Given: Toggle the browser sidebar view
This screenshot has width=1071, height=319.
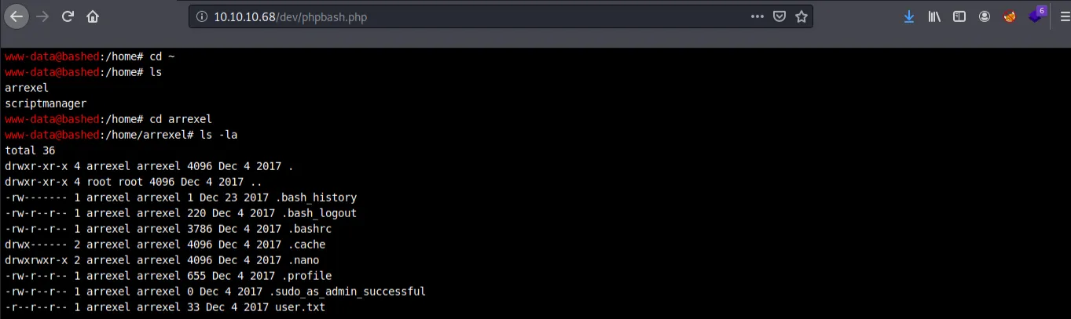Looking at the screenshot, I should click(x=959, y=16).
